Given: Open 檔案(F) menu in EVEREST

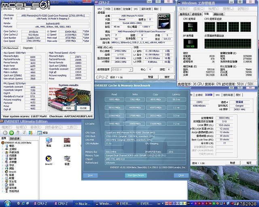Looking at the screenshot, I should (x=7, y=127).
